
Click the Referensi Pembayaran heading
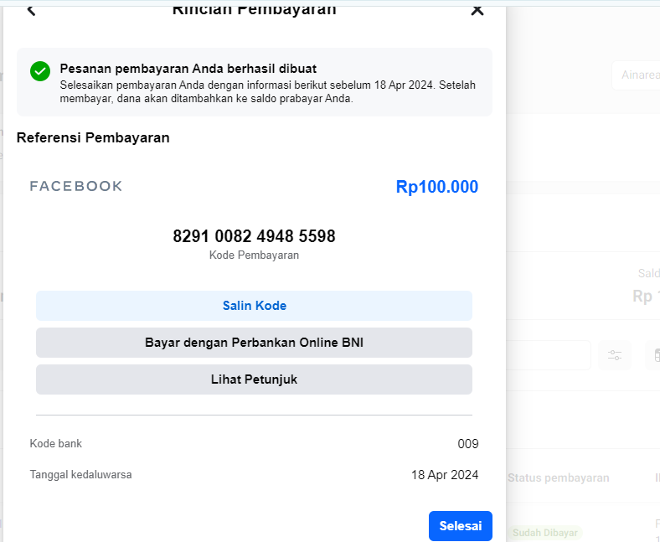point(93,137)
